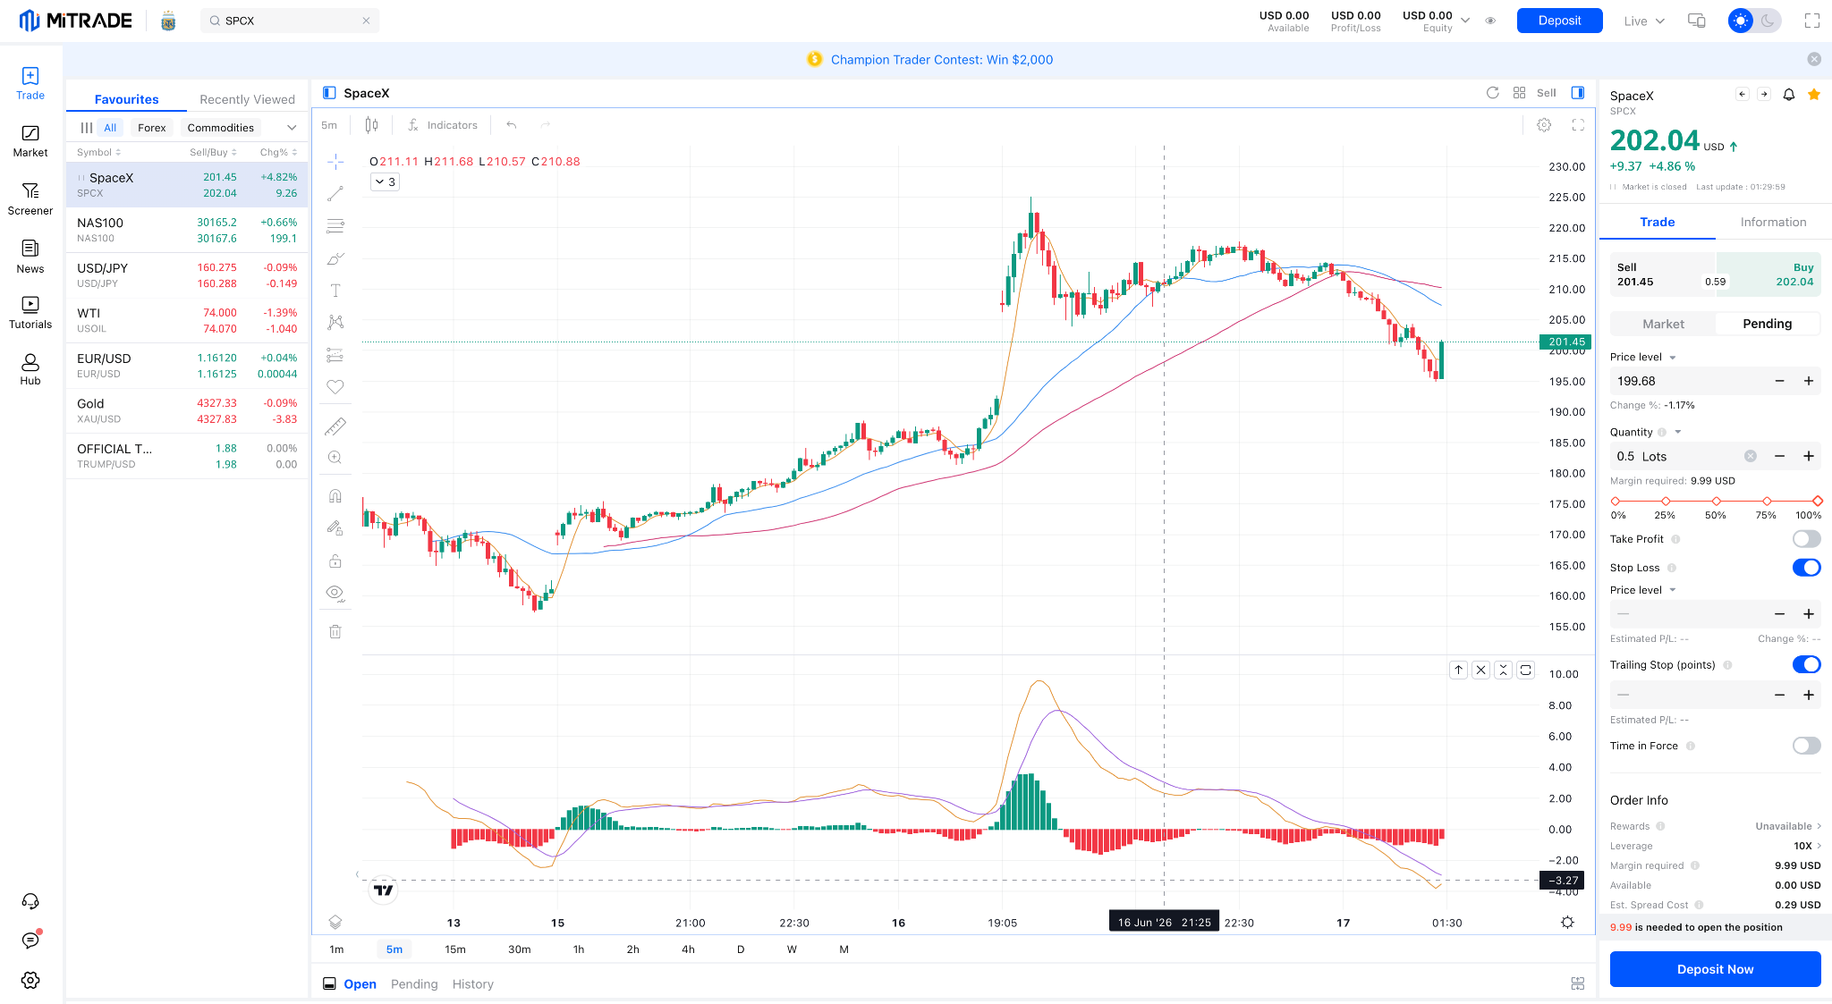Open the Hub section
This screenshot has height=1004, width=1832.
(30, 369)
